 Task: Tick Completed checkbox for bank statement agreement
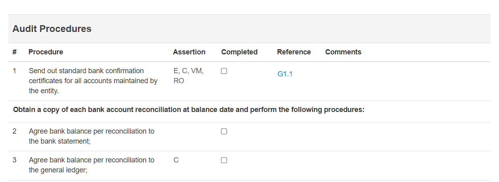(x=224, y=131)
